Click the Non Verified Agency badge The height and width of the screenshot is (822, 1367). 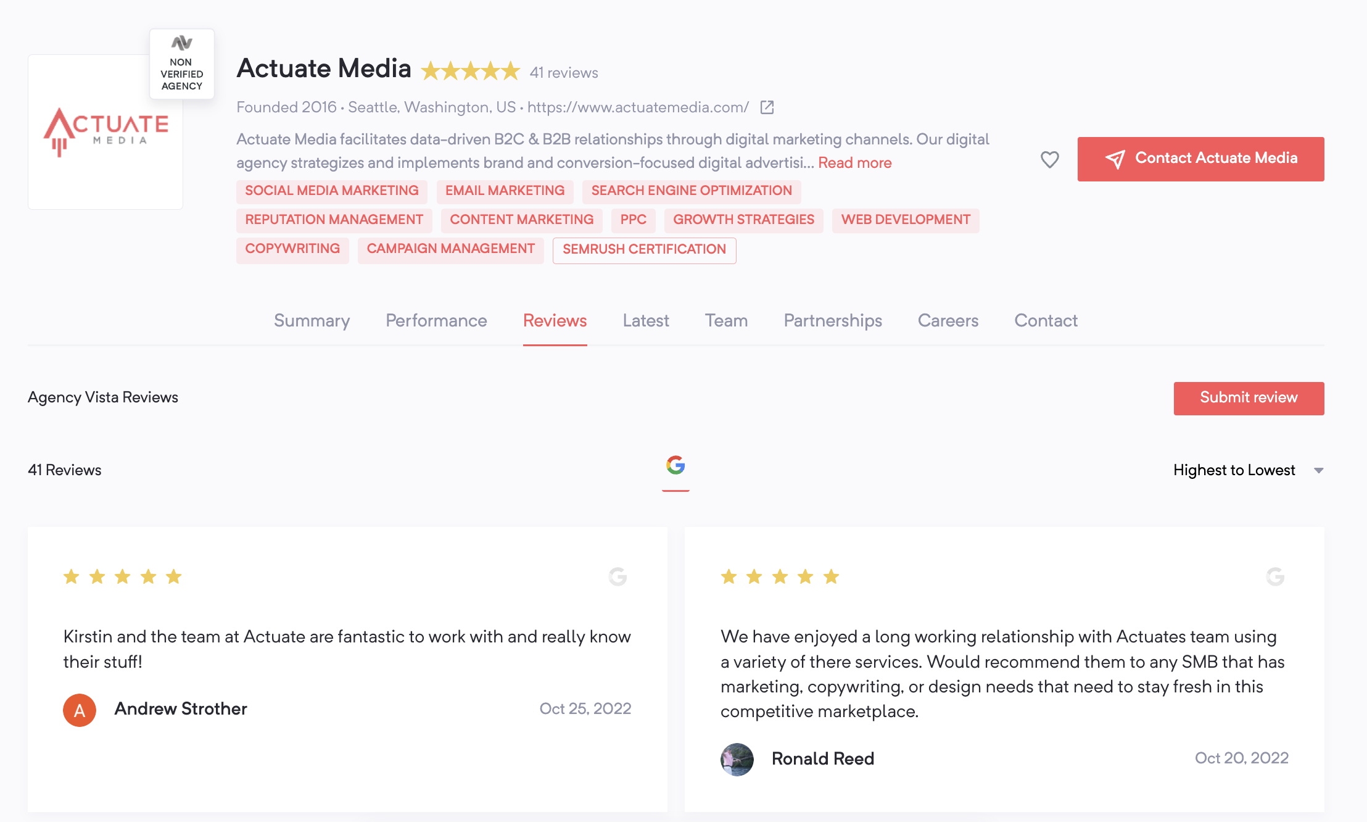coord(182,64)
